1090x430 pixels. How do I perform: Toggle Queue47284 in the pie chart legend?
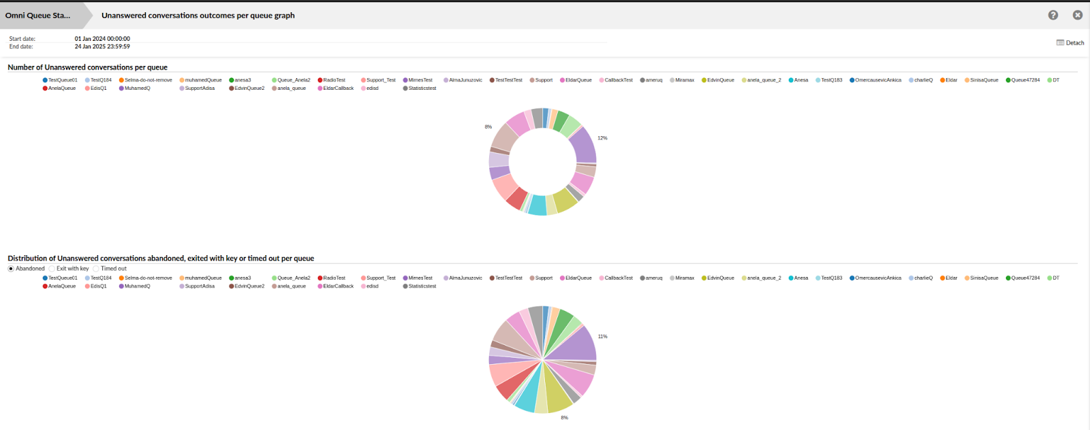1023,278
